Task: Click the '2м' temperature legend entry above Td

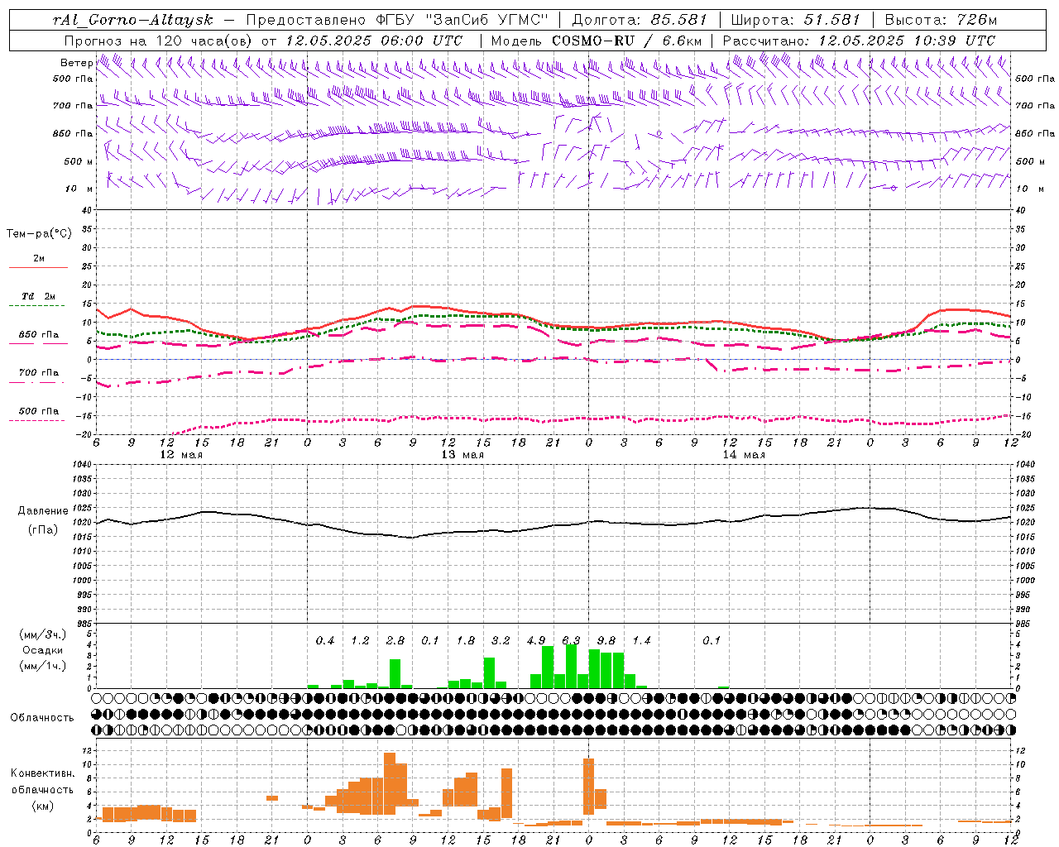Action: tap(39, 259)
